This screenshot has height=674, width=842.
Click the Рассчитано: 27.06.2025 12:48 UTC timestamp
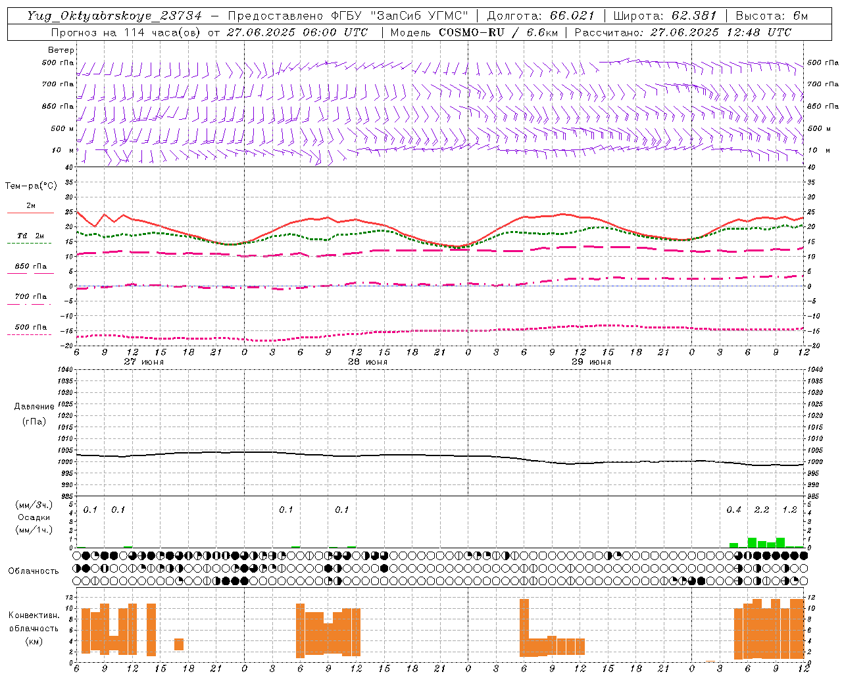pos(683,32)
